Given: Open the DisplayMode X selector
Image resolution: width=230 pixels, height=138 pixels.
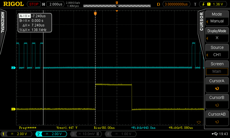Looking at the screenshot, I should (216, 34).
